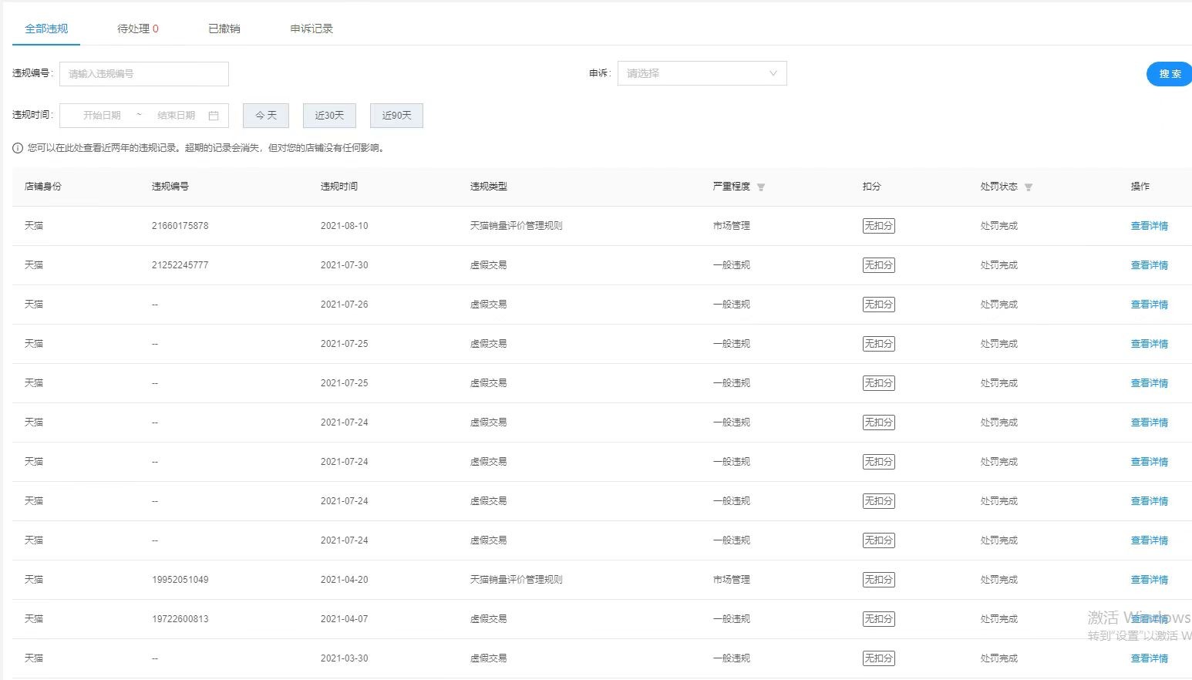Screen dimensions: 1192x680
Task: Click the date 2021-03-30
Action: pyautogui.click(x=344, y=658)
